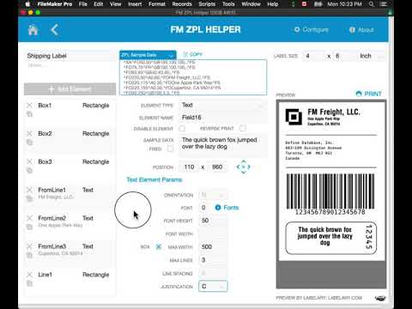Click the Line Spacing field
The image size is (412, 309).
pos(213,274)
